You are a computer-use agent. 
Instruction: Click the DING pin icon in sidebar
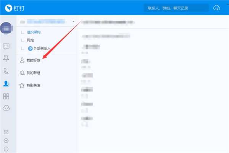6,58
